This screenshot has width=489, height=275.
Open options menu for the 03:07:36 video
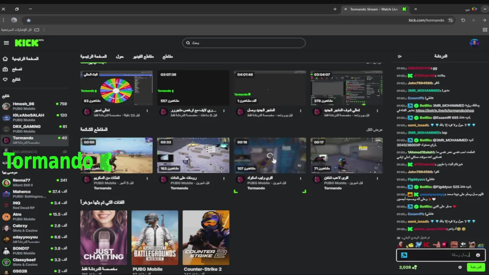(224, 111)
